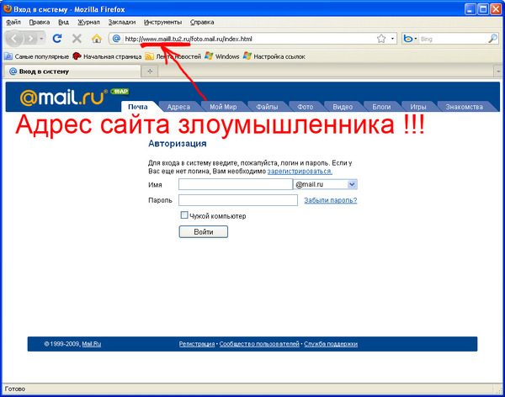Image resolution: width=505 pixels, height=397 pixels.
Task: Reload the page with the refresh icon
Action: [x=57, y=39]
